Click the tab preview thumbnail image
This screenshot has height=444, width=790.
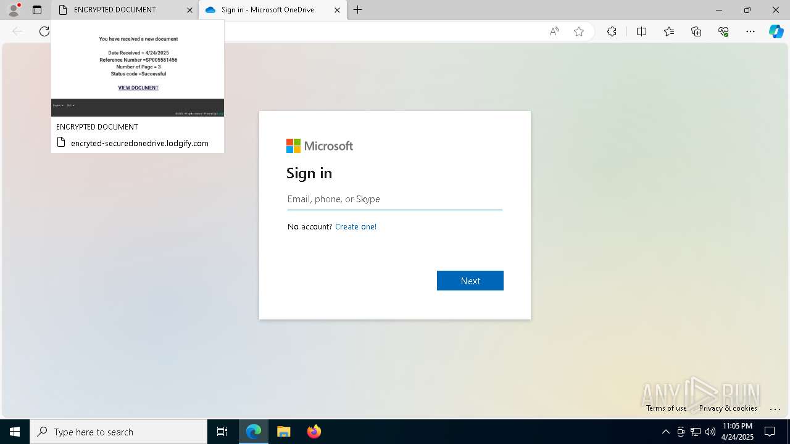click(138, 68)
